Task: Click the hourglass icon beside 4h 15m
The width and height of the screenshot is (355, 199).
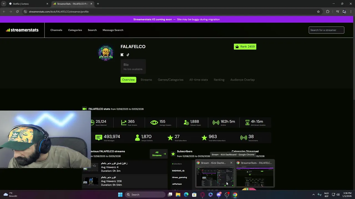Action: pyautogui.click(x=247, y=122)
